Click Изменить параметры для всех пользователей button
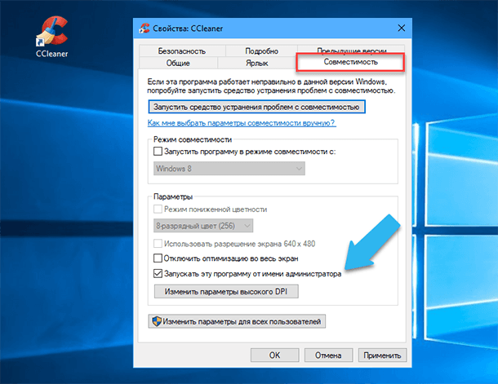The height and width of the screenshot is (384, 498). coord(237,321)
